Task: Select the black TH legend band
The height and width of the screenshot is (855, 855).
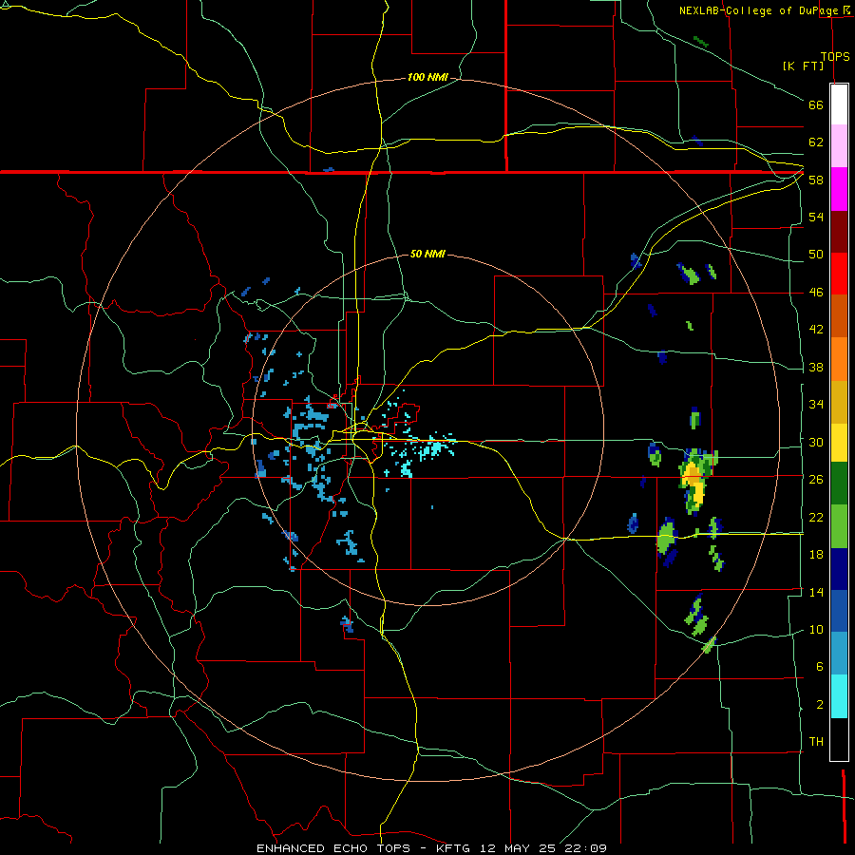Action: click(x=839, y=739)
